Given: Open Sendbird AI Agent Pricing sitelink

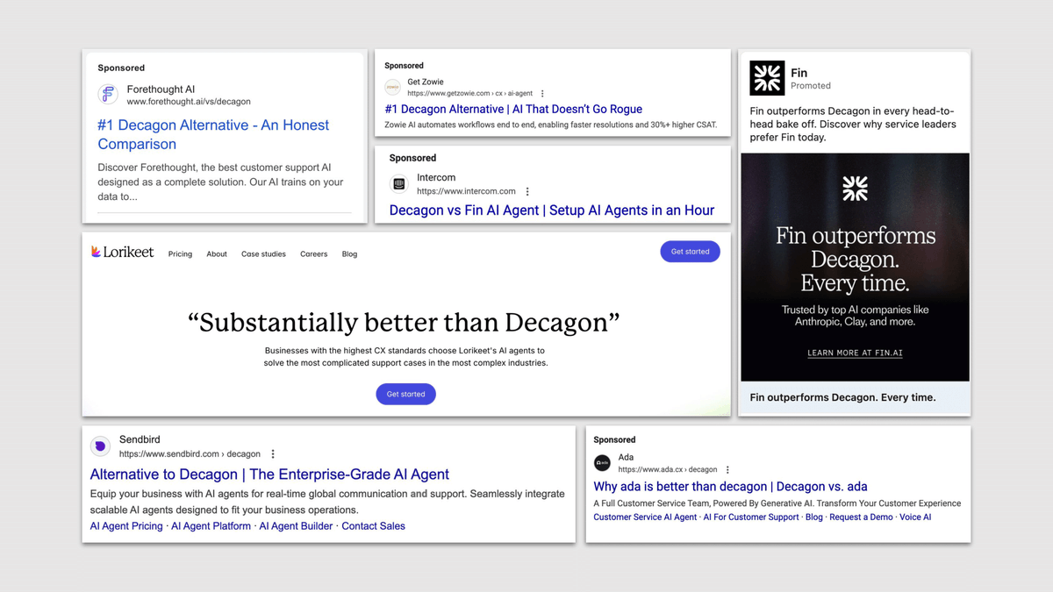Looking at the screenshot, I should click(x=126, y=526).
